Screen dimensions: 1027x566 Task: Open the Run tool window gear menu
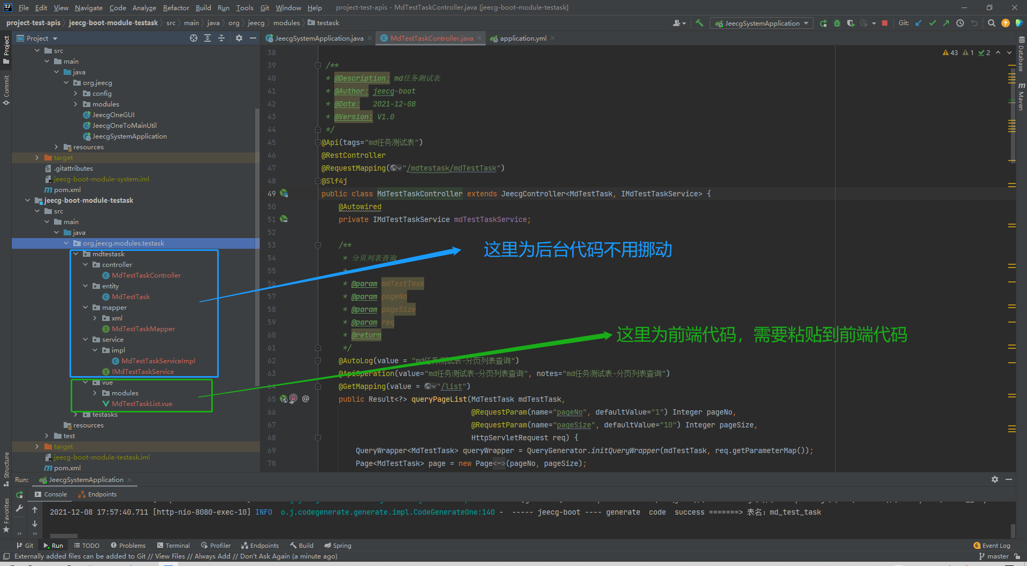995,479
